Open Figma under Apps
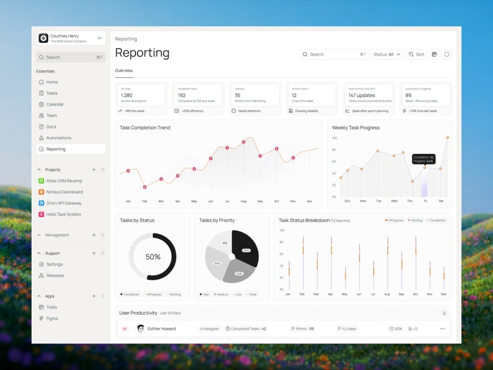The image size is (493, 370). click(x=70, y=318)
